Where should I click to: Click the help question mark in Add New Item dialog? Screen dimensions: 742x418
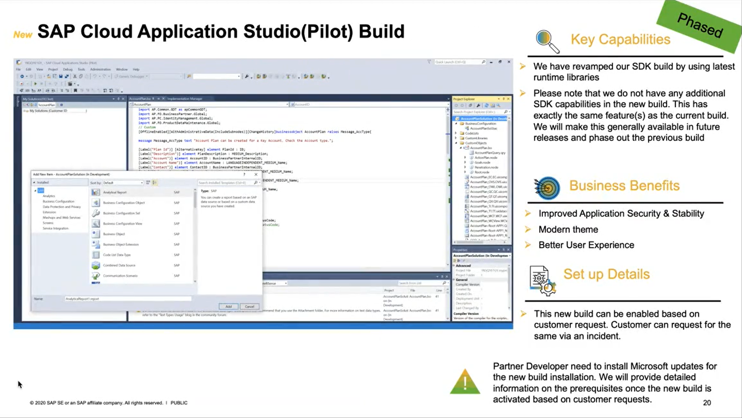click(244, 175)
